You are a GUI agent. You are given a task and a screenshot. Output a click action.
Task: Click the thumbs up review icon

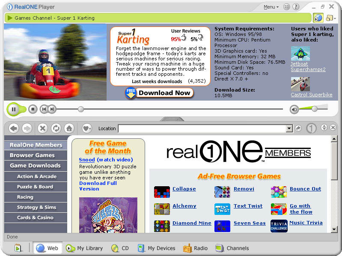click(184, 38)
